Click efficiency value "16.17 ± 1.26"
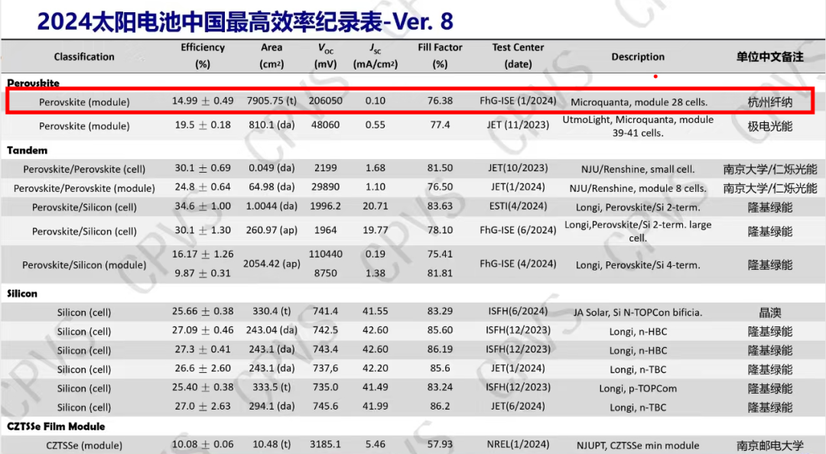826x454 pixels. coord(203,254)
